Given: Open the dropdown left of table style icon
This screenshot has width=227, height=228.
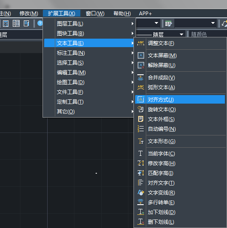Looking at the screenshot, I should tap(156, 23).
